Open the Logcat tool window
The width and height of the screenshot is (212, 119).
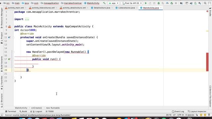[x=36, y=111]
